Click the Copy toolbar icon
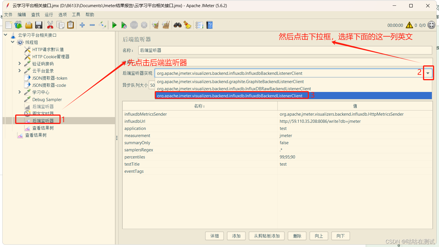Screen dimensions: 439x247 point(60,25)
